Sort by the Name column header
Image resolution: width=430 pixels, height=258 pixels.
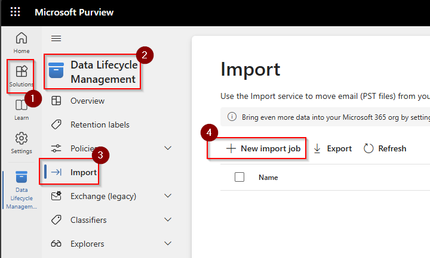(268, 178)
